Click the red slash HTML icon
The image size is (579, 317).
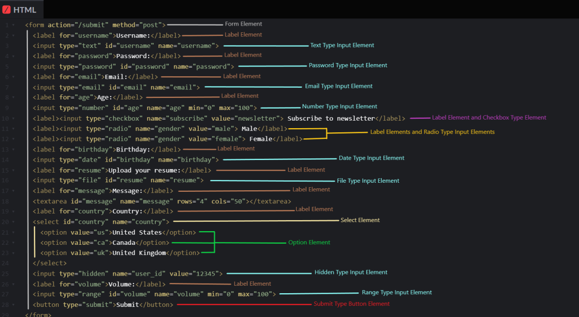6,10
